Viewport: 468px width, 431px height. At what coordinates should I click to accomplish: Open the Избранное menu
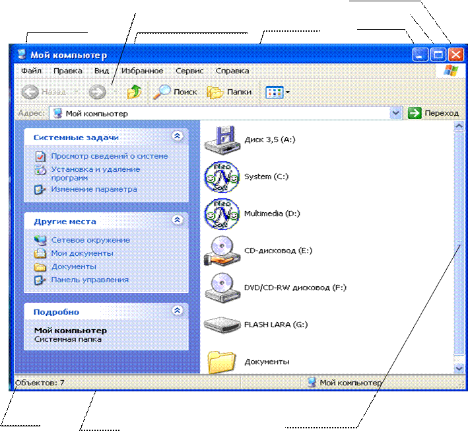point(142,71)
